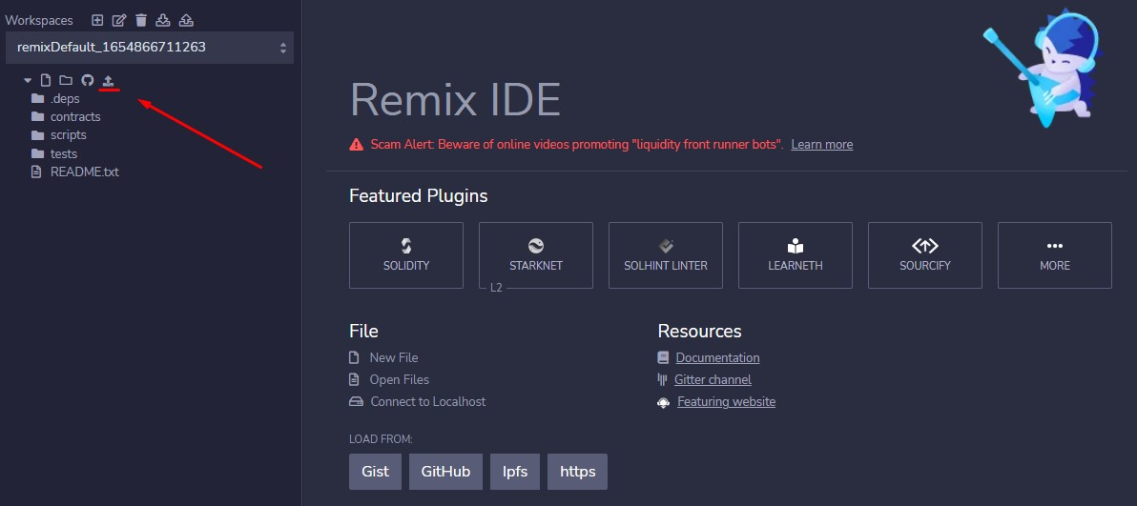Create a new folder via folder icon
The height and width of the screenshot is (506, 1137).
pos(66,80)
